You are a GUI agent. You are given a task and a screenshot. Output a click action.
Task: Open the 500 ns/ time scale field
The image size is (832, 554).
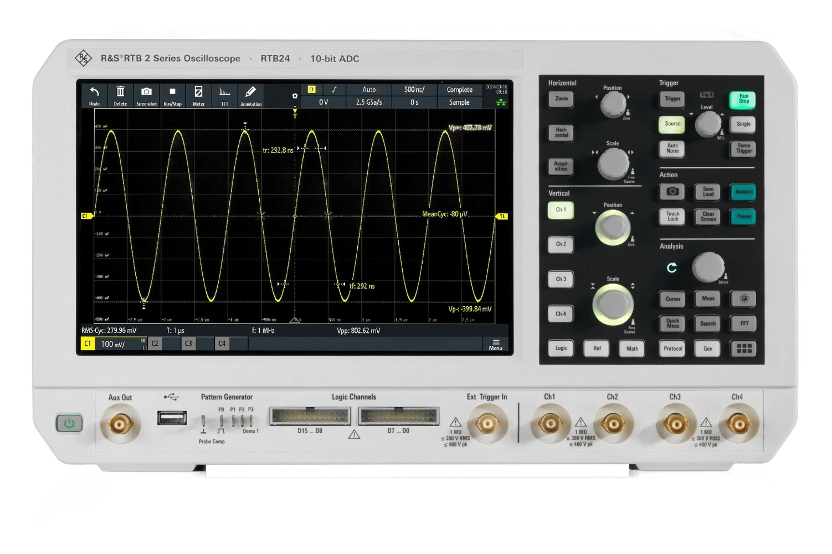pos(414,89)
